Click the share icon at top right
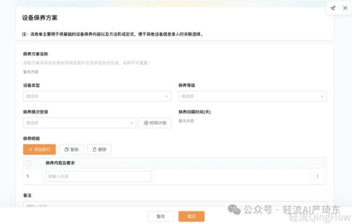Screen dimensions: 352x224 (x=333, y=8)
